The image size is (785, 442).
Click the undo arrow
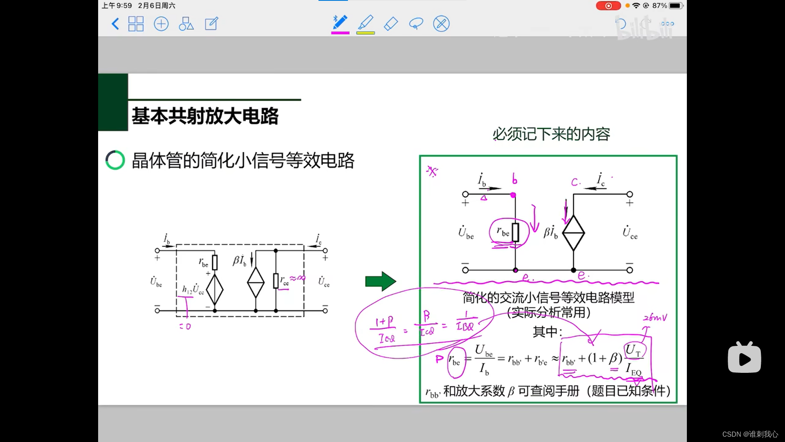[621, 24]
